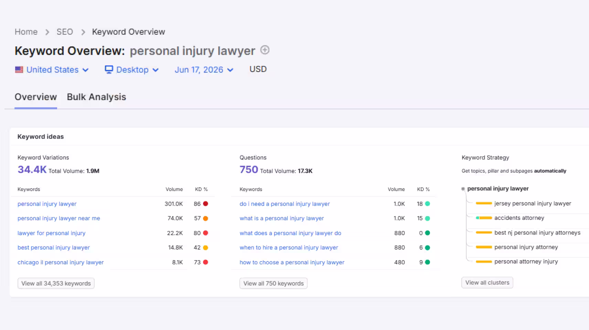Screen dimensions: 589x330
Task: Click the green KD dot for 18
Action: (x=428, y=203)
